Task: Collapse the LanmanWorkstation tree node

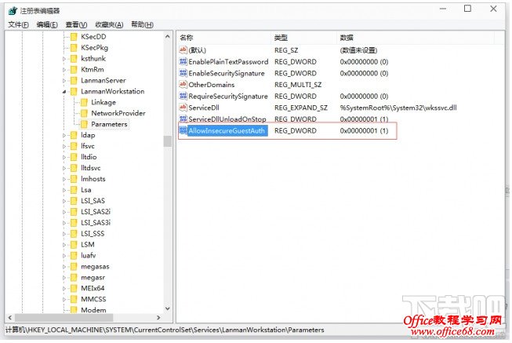Action: (x=64, y=92)
